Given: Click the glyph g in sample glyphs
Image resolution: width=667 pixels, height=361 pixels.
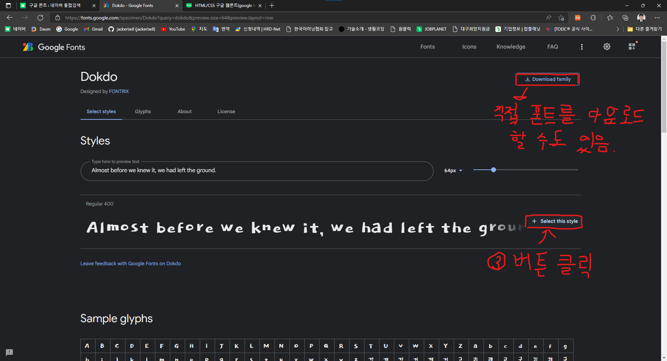Looking at the screenshot, I should pos(565,346).
